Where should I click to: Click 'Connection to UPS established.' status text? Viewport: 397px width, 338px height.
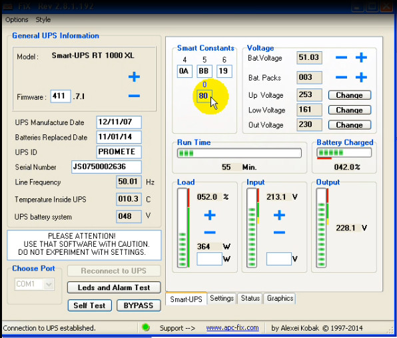[49, 328]
